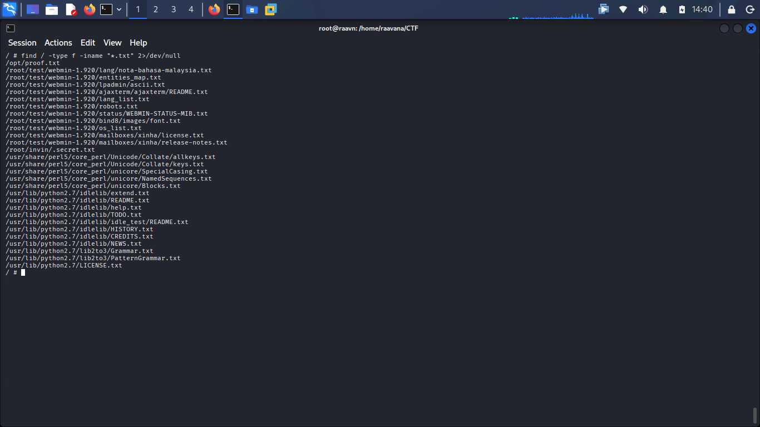Open the Wi-Fi network tray icon

click(623, 9)
